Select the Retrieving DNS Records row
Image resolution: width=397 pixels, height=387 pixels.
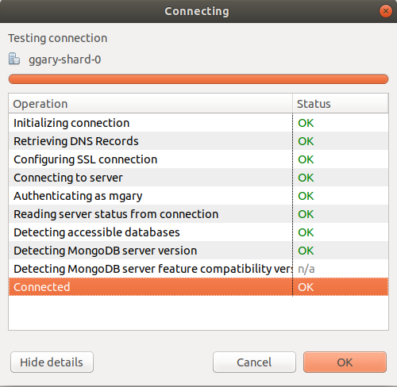tap(198, 141)
